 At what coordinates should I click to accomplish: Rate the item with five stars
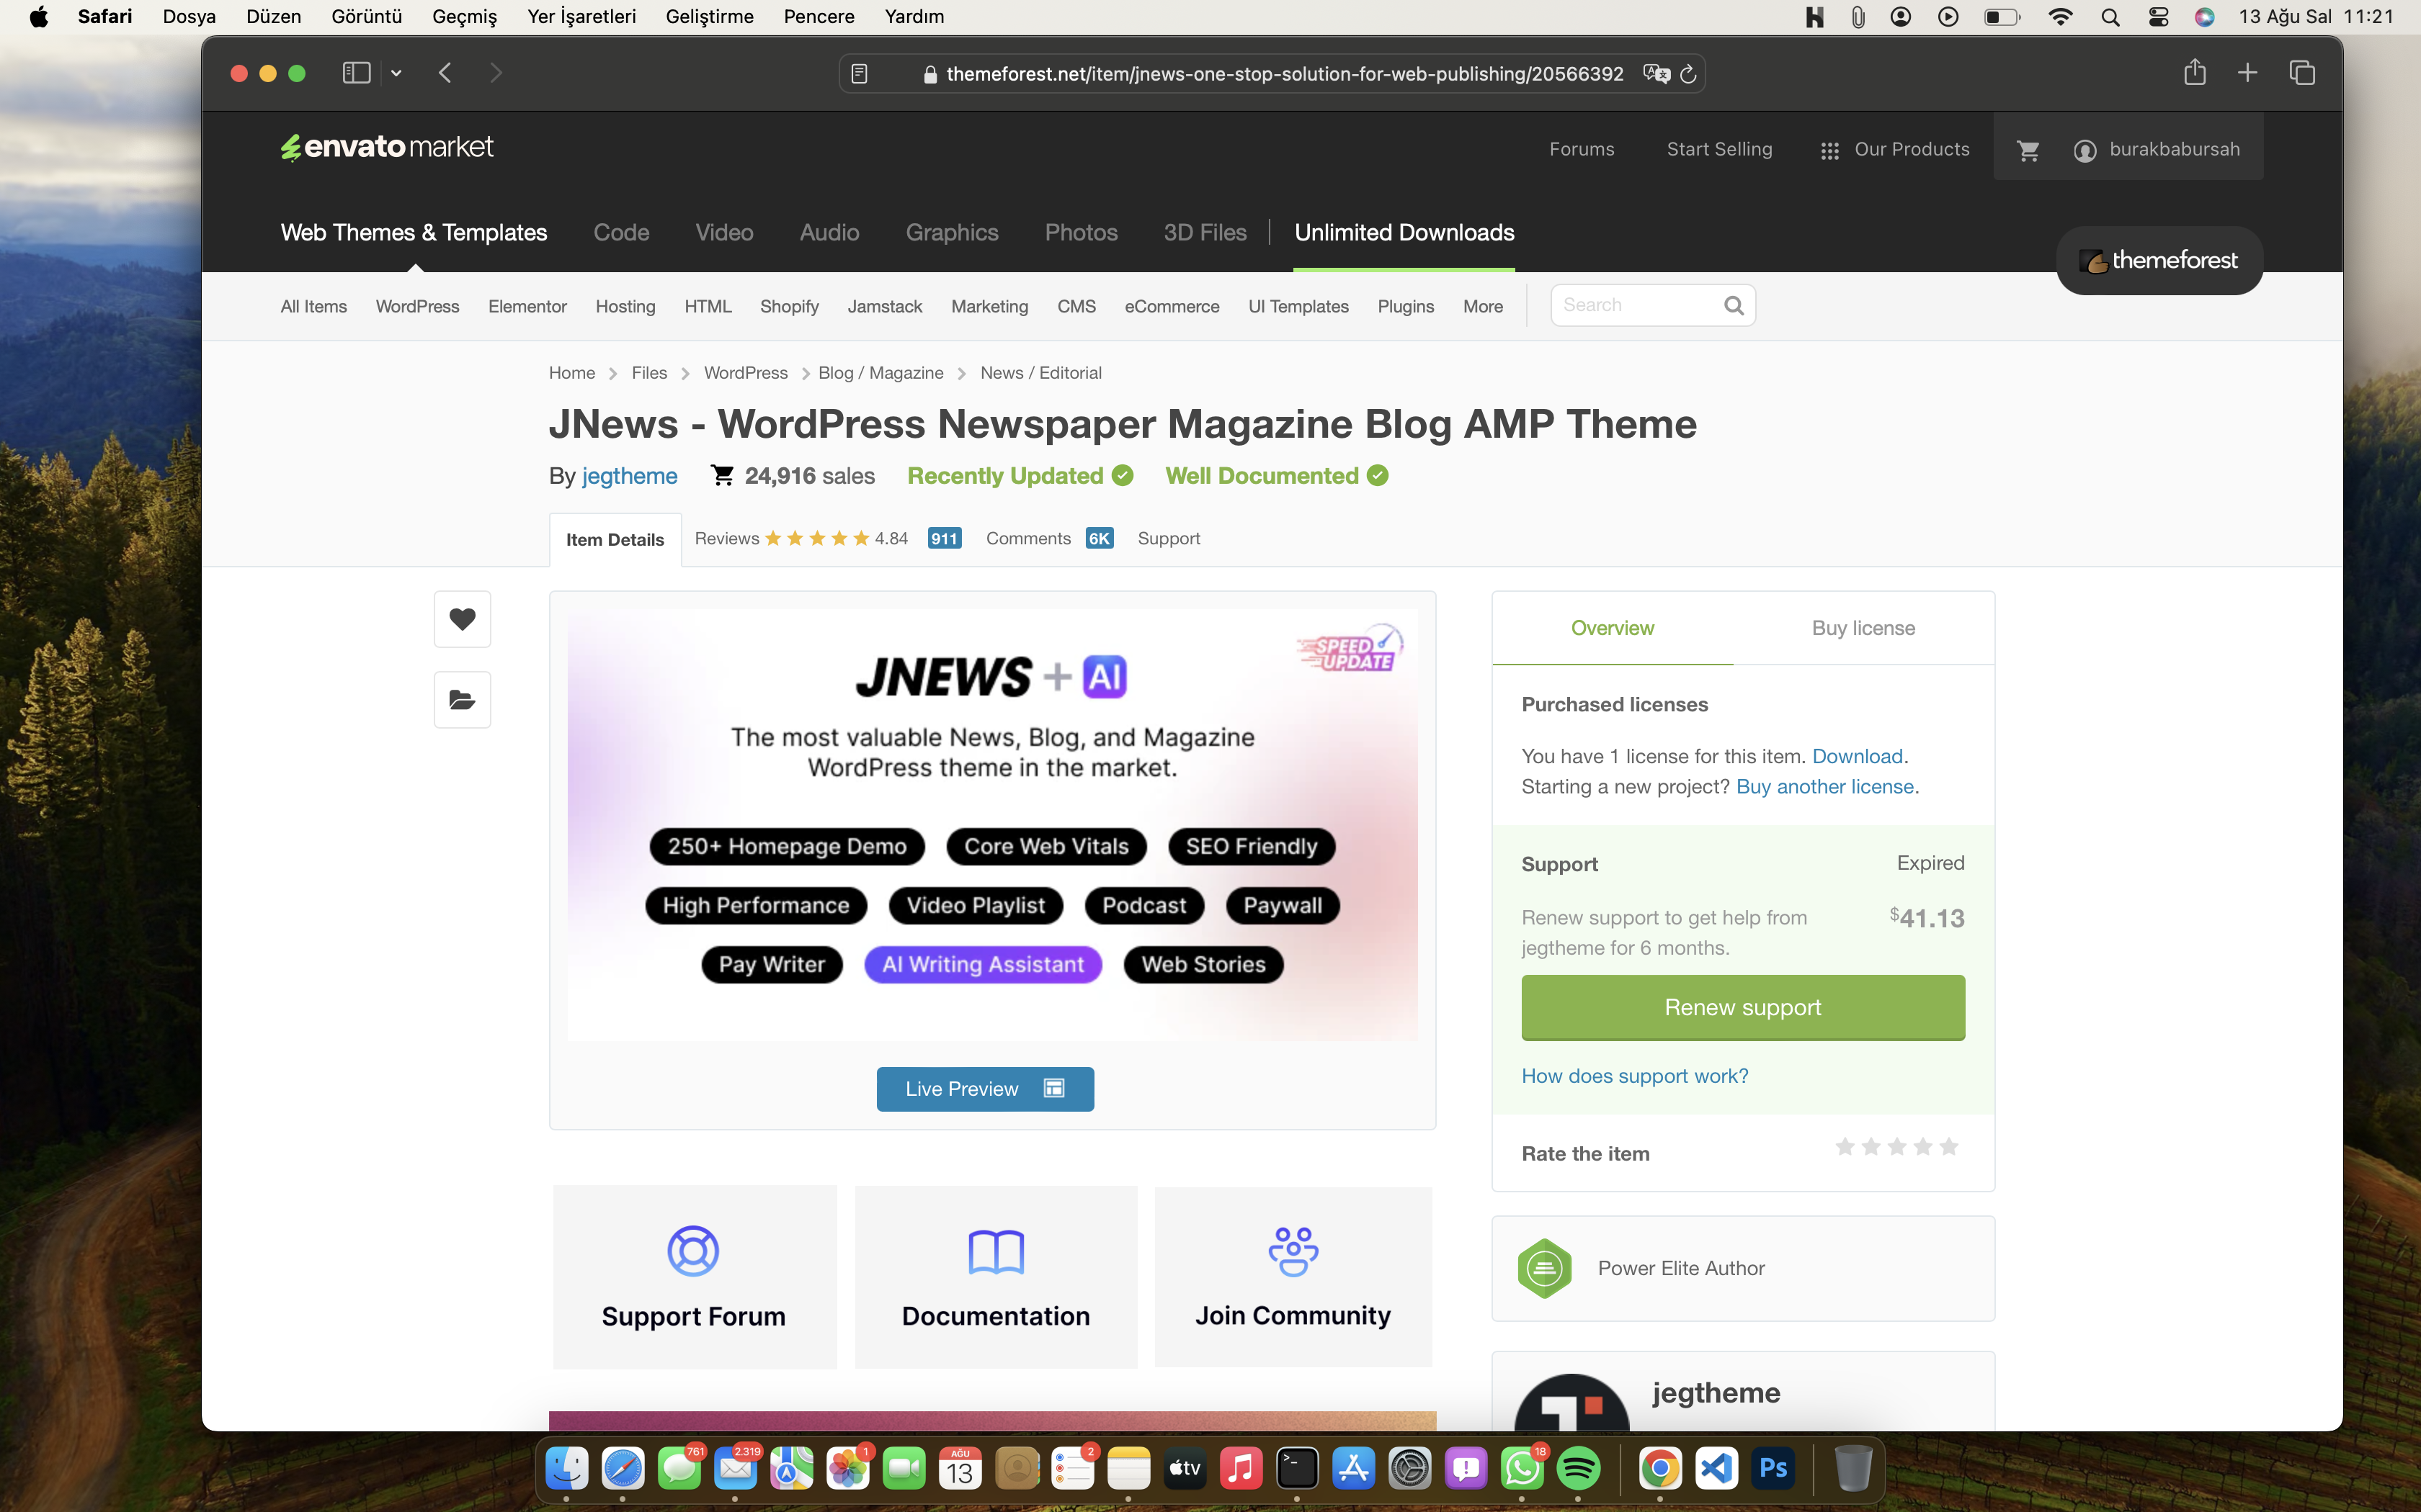pyautogui.click(x=1949, y=1147)
